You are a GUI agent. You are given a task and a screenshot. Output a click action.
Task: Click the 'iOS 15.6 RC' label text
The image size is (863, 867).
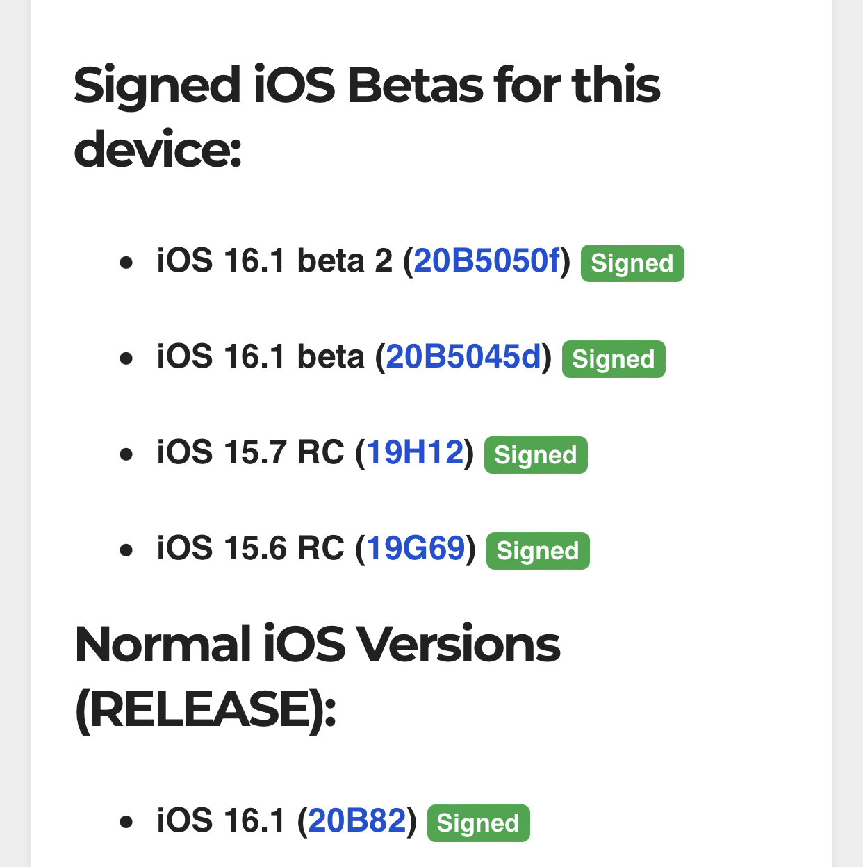tap(251, 549)
